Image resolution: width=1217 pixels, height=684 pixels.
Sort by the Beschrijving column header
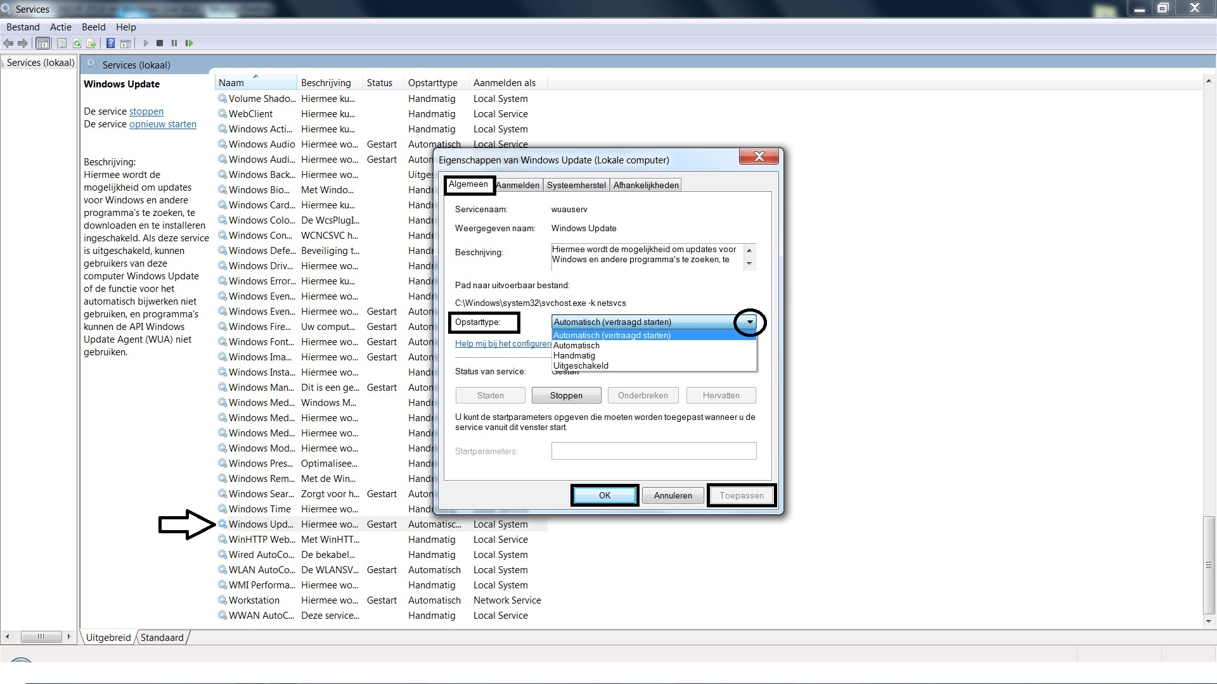[330, 83]
